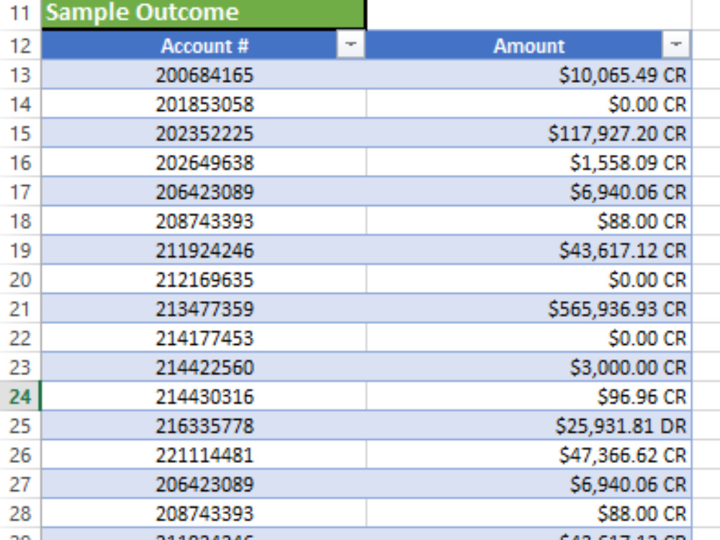
Task: Click row header 16
Action: tap(20, 163)
